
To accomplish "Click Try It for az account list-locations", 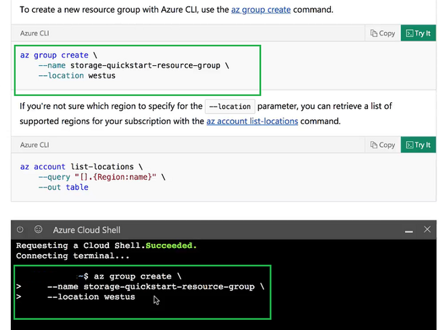I will click(418, 145).
